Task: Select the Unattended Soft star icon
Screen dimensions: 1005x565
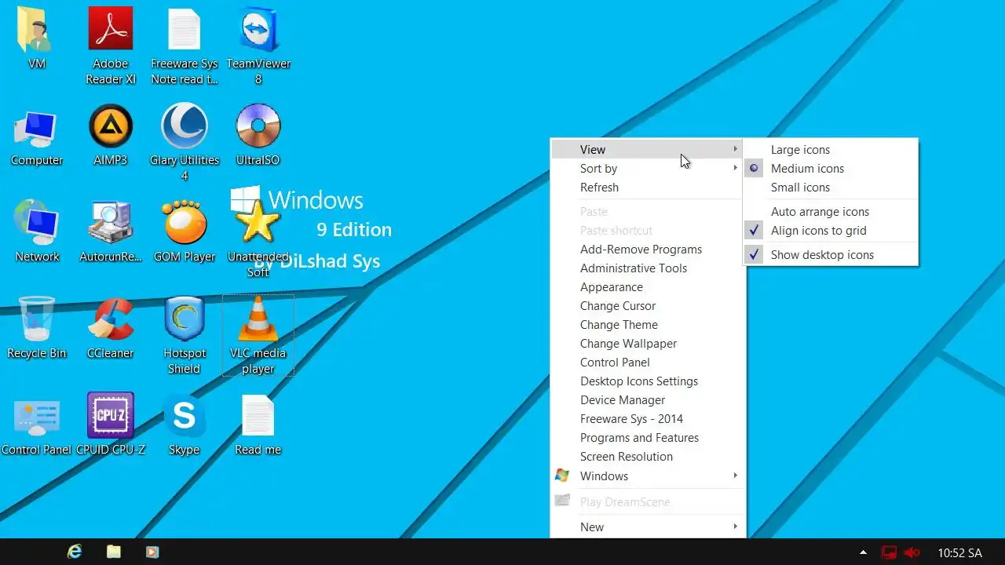Action: (258, 239)
